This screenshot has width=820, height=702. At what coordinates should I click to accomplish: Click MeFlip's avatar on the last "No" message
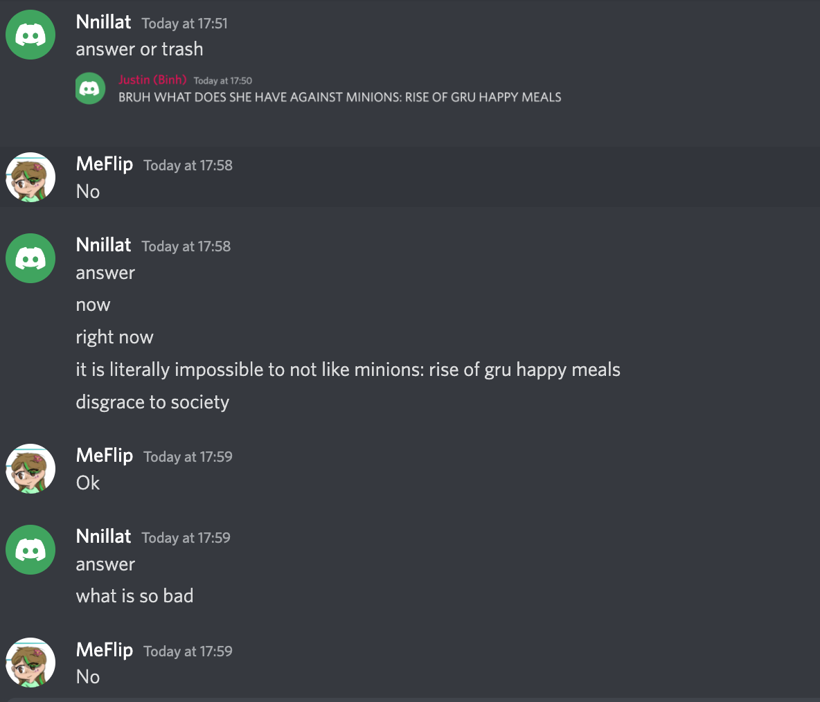(x=30, y=663)
